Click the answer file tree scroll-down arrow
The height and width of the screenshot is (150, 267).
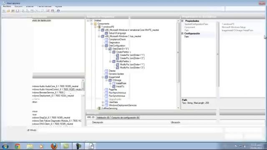(178, 108)
